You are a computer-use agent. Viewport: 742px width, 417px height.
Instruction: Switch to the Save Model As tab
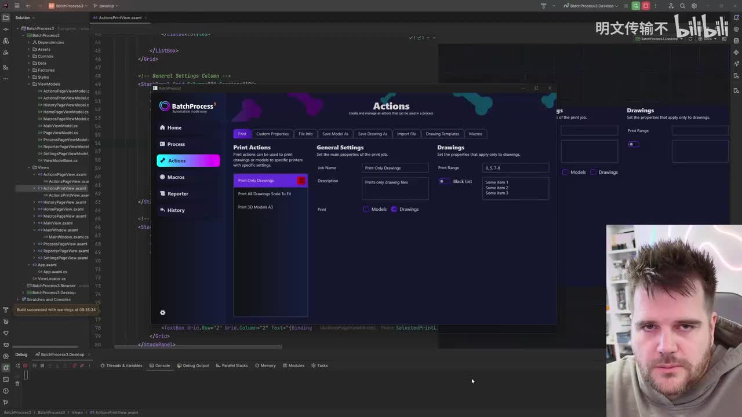(x=335, y=134)
